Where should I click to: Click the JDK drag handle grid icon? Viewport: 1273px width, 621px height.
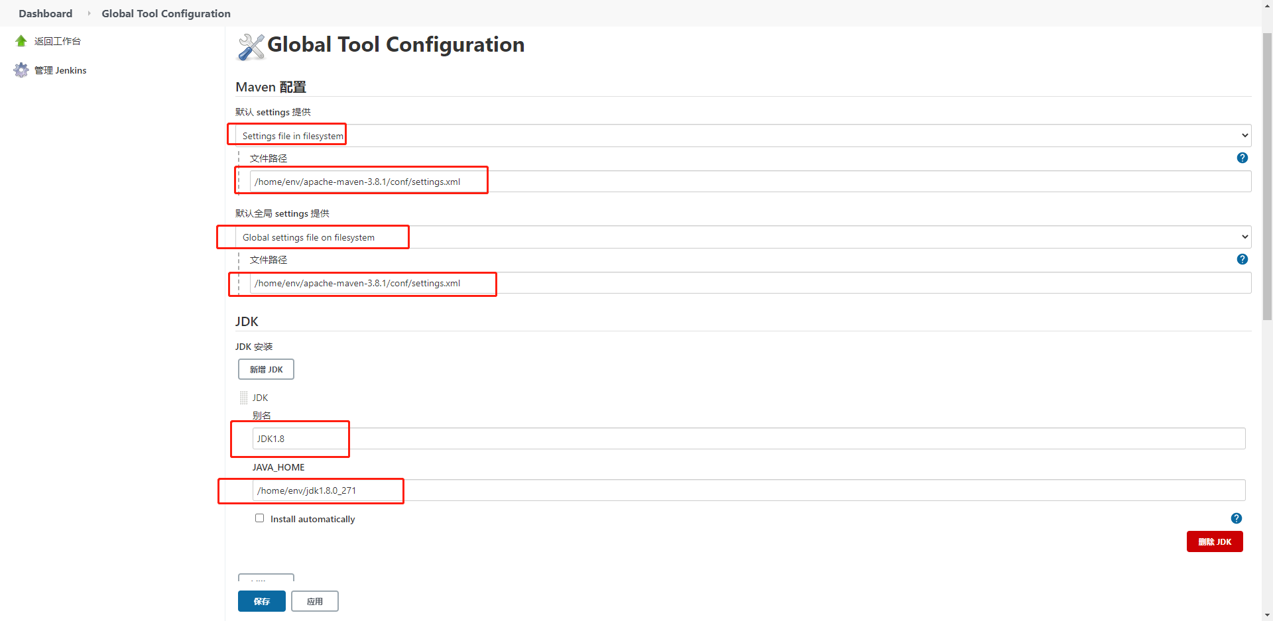pyautogui.click(x=243, y=397)
